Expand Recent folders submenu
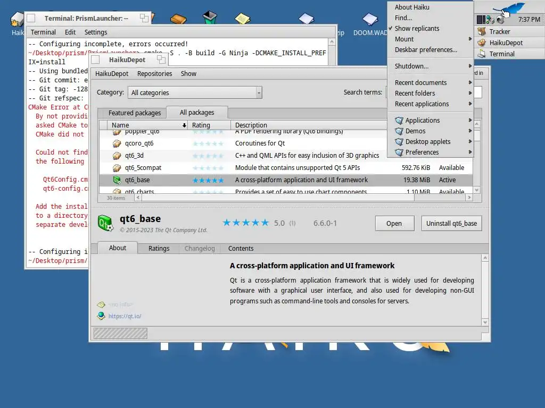The image size is (545, 408). coord(430,93)
